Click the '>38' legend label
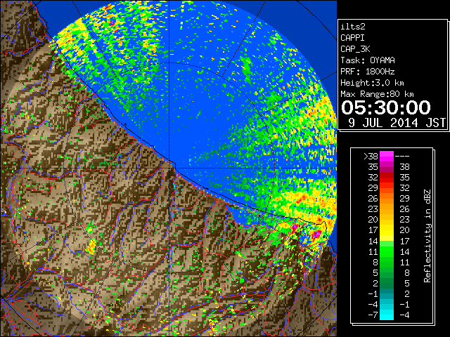 371,156
